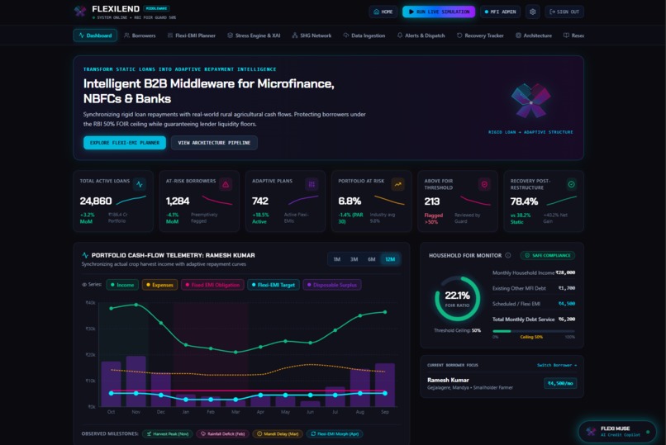Click the shield icon on Above FOIR Threshold card
The image size is (666, 445).
click(x=484, y=184)
